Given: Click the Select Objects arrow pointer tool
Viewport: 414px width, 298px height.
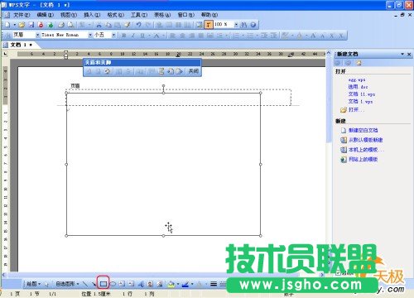Looking at the screenshot, I should [46, 284].
